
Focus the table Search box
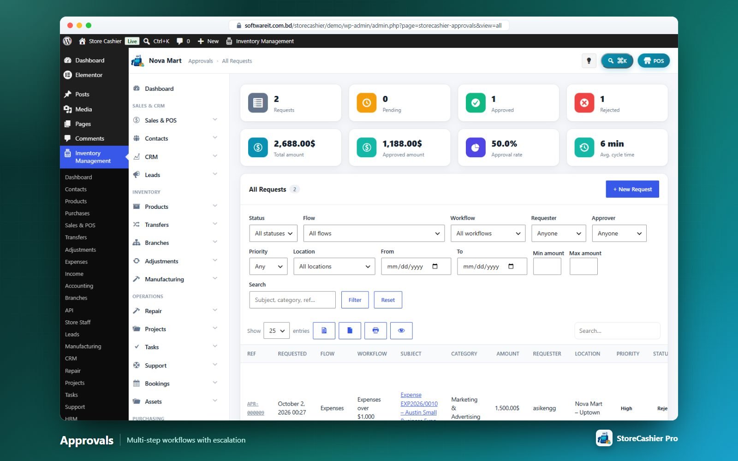tap(617, 331)
